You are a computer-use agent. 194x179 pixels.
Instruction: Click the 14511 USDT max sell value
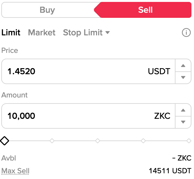pyautogui.click(x=170, y=171)
